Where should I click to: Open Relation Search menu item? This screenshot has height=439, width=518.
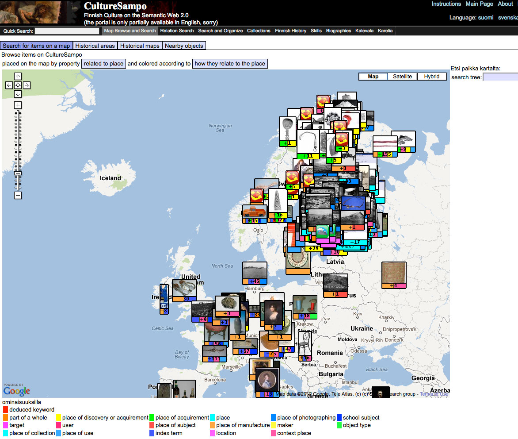tap(177, 31)
